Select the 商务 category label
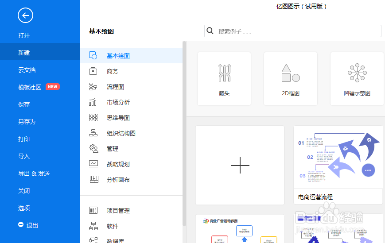This screenshot has width=385, height=243. [113, 71]
